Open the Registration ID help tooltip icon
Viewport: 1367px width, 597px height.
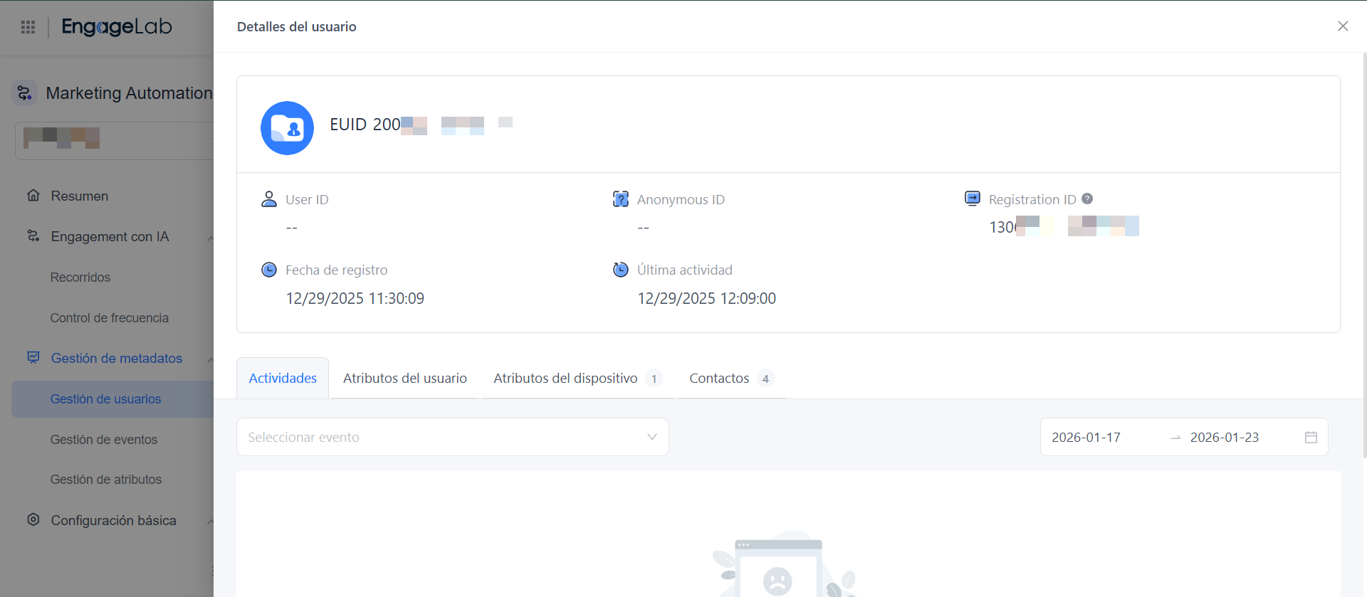1087,199
